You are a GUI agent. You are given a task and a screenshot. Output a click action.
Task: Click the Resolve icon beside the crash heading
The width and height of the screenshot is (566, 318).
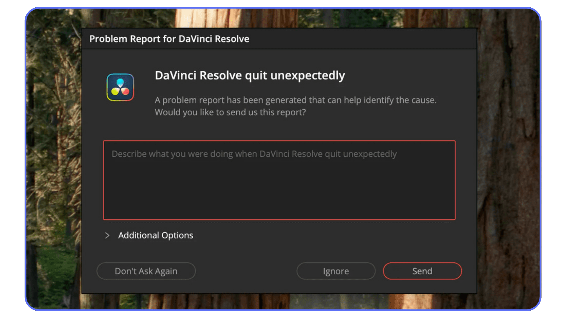point(120,87)
